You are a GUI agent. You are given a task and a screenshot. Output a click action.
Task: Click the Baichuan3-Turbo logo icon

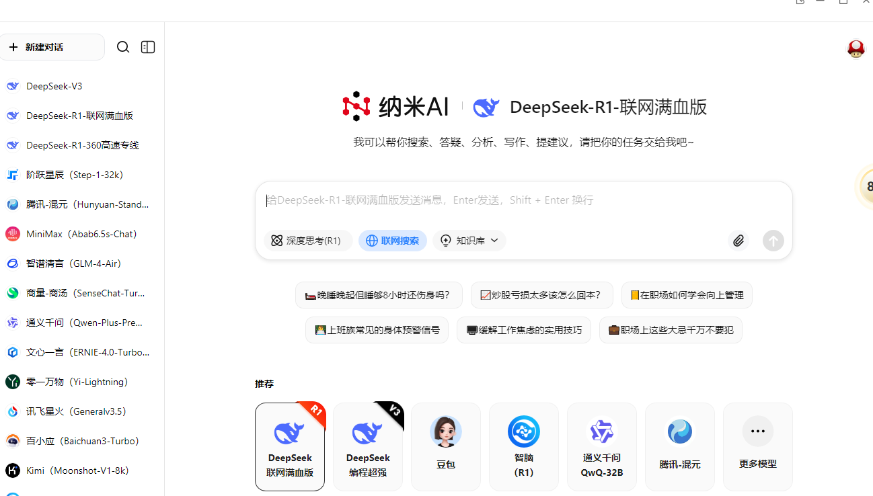click(13, 441)
